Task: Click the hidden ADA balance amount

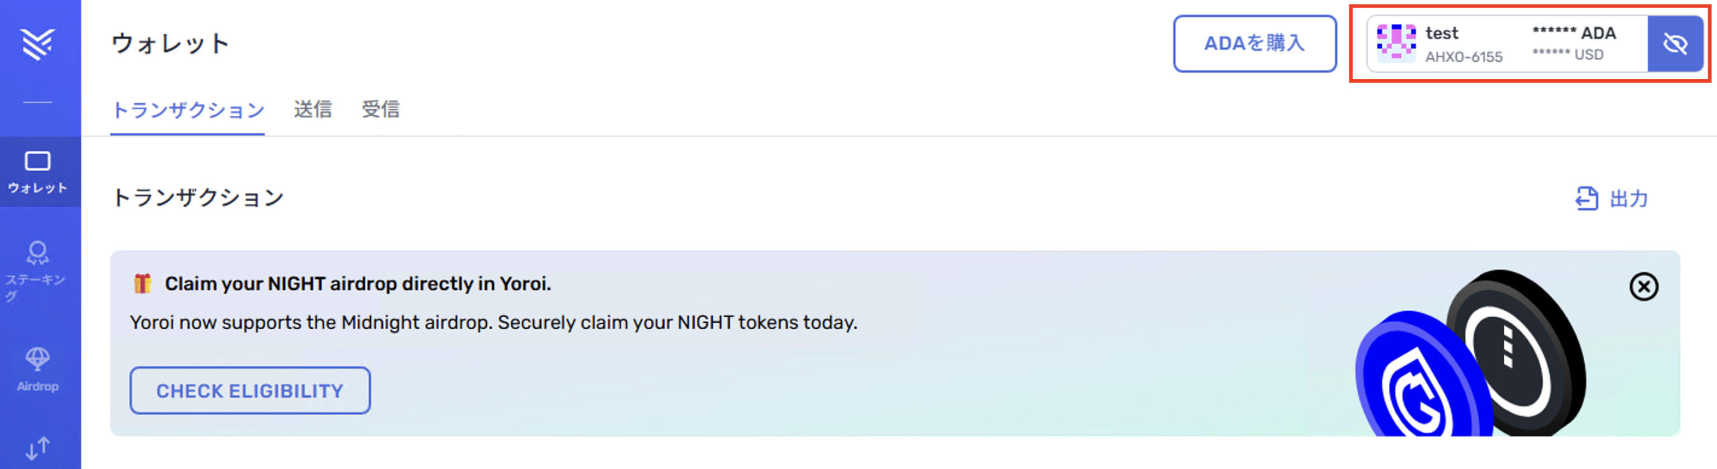Action: tap(1574, 33)
